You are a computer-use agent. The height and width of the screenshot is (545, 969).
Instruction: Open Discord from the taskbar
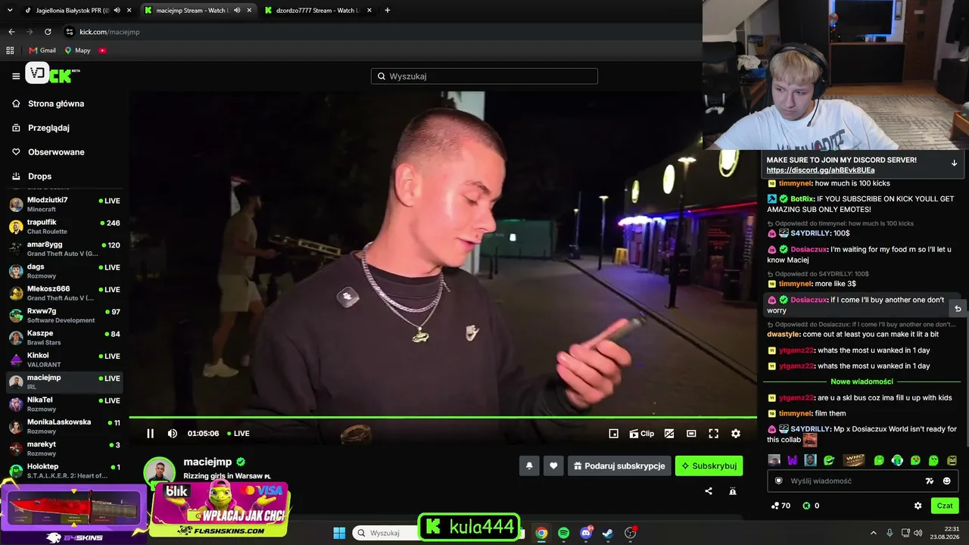tap(586, 533)
